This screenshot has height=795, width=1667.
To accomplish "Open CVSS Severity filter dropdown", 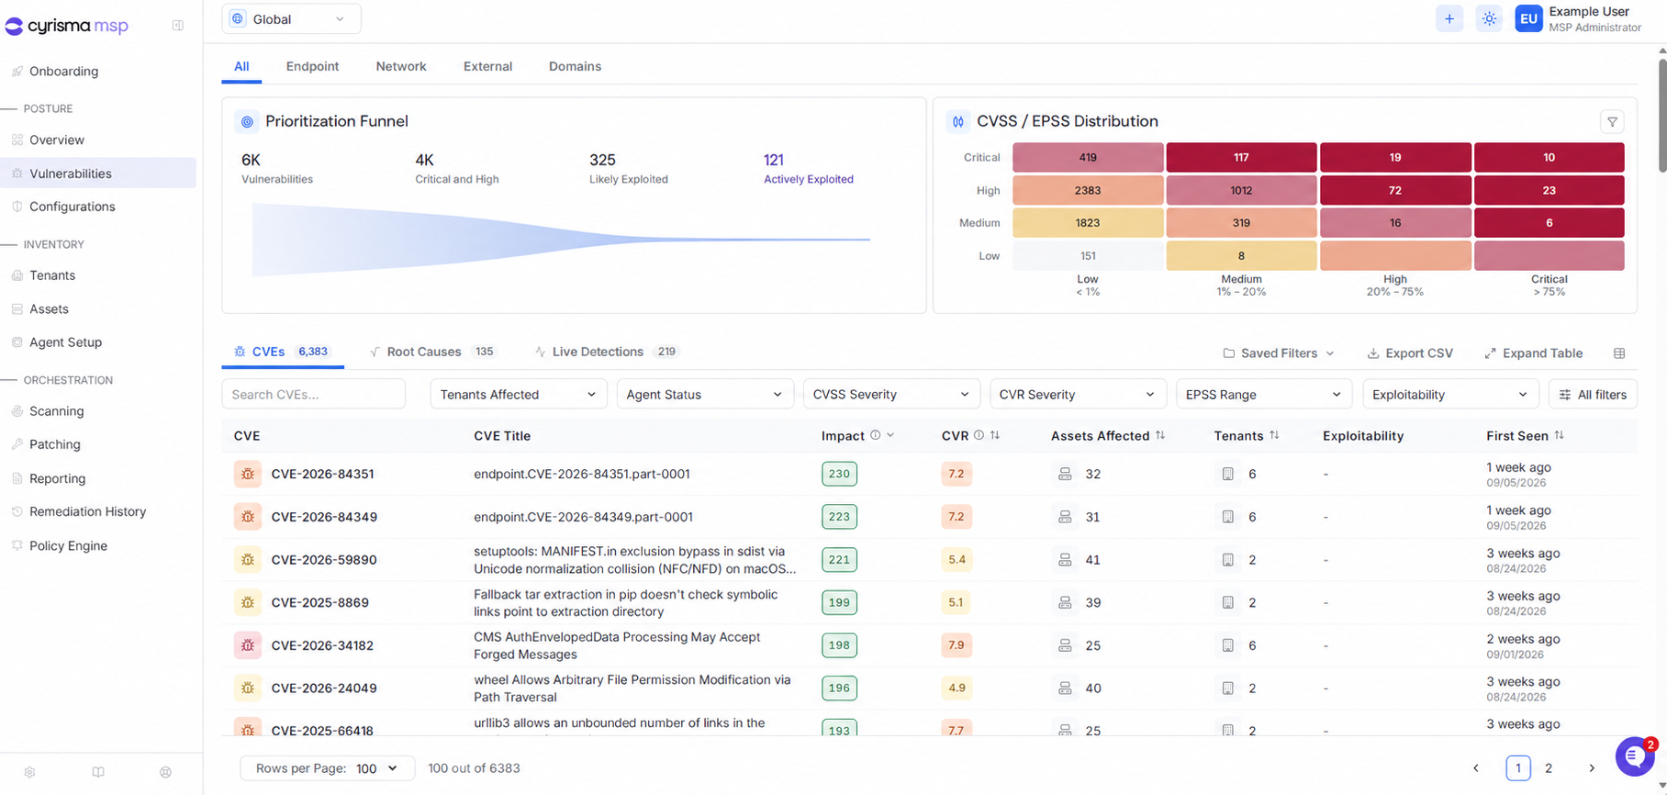I will pos(890,395).
